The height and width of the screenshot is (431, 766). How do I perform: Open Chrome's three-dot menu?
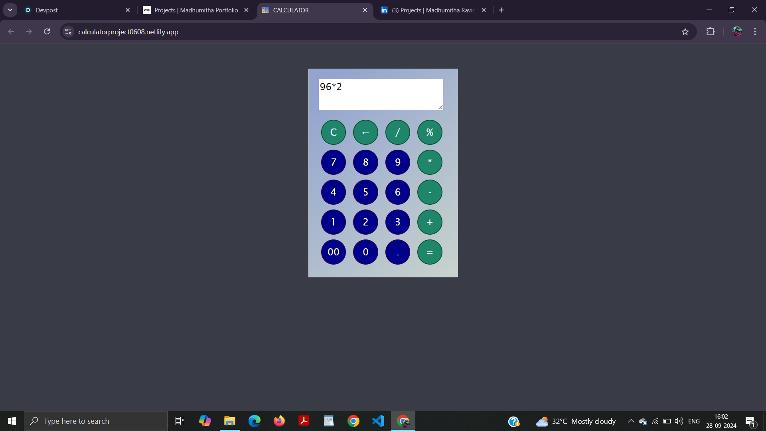coord(755,32)
